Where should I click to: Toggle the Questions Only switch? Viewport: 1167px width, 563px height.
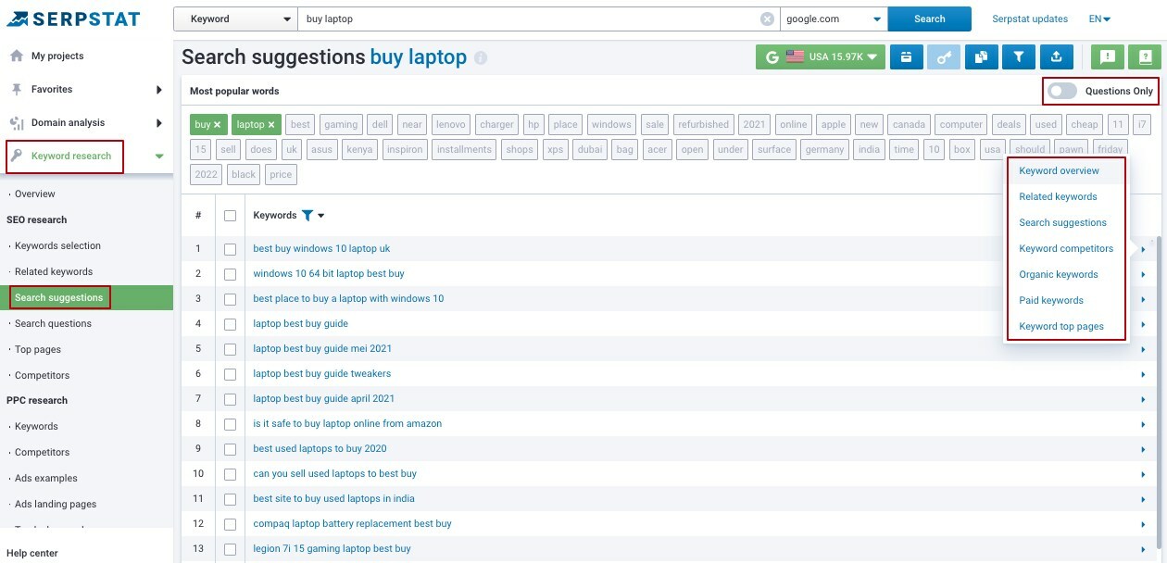[1062, 91]
